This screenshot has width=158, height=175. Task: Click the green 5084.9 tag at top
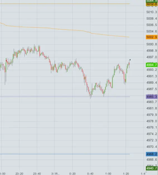(x=152, y=1)
